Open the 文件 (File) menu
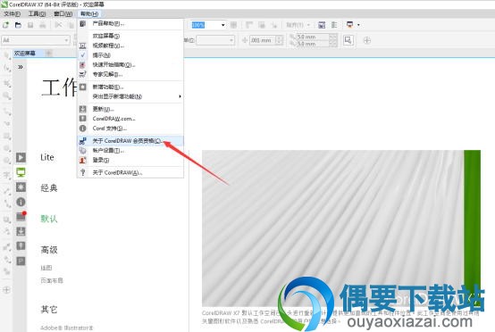This screenshot has height=332, width=495. 12,13
